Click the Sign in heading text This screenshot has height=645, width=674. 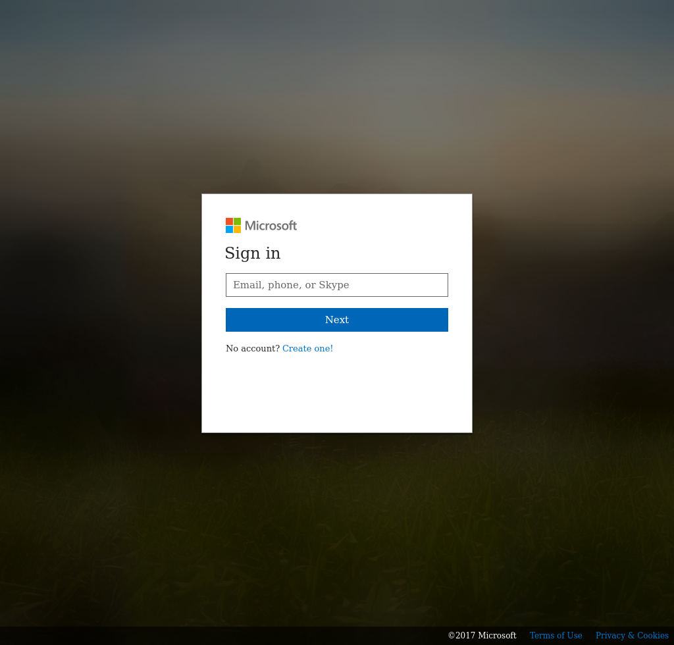253,253
